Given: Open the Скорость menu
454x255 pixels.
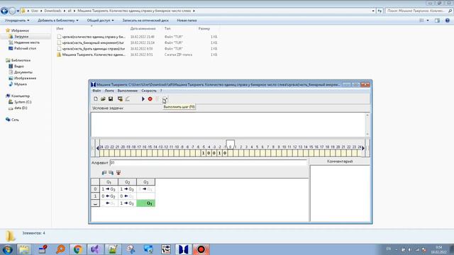Looking at the screenshot, I should pyautogui.click(x=149, y=91).
